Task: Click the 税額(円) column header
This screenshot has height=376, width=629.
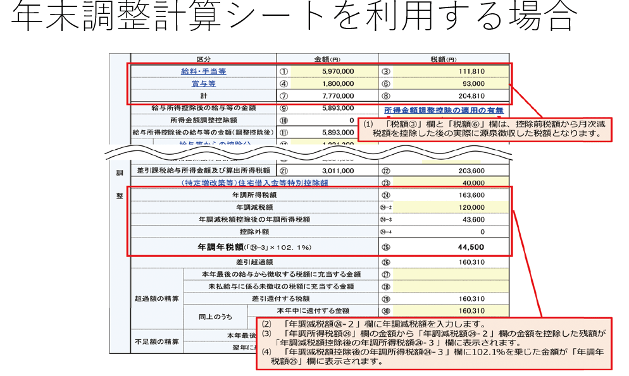Action: tap(444, 59)
